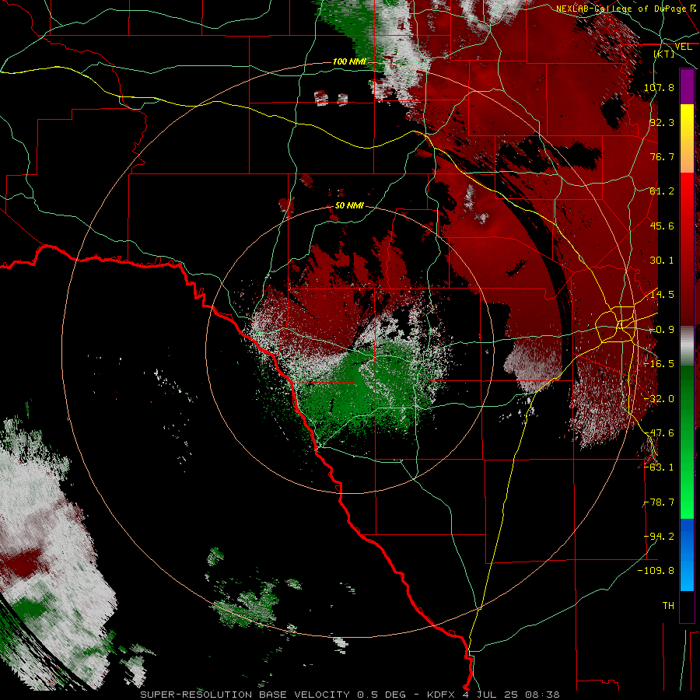Click the KDFX station identifier

click(x=443, y=695)
